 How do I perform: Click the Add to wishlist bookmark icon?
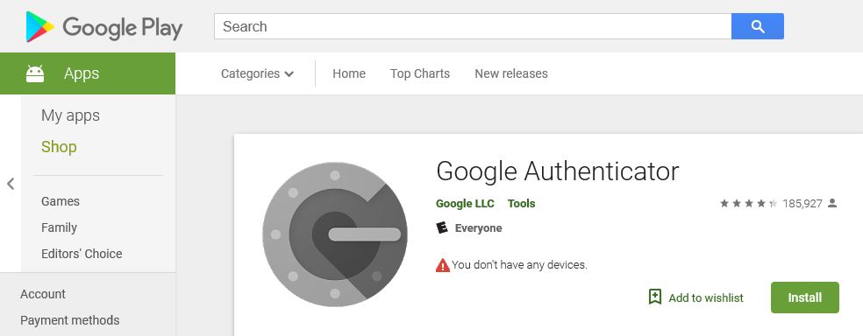(x=655, y=297)
